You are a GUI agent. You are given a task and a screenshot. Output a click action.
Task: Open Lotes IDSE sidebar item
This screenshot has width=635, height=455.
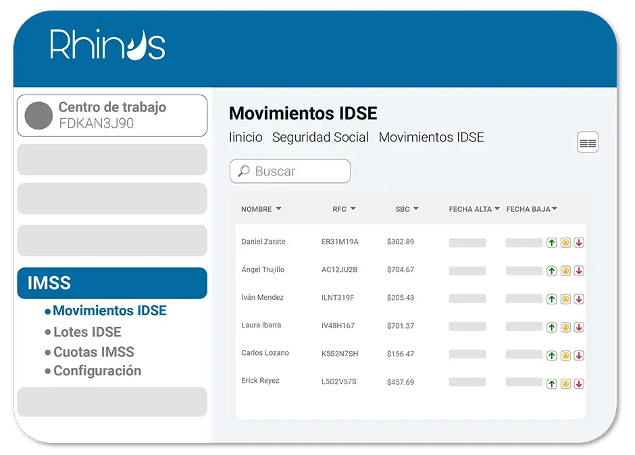pos(87,331)
